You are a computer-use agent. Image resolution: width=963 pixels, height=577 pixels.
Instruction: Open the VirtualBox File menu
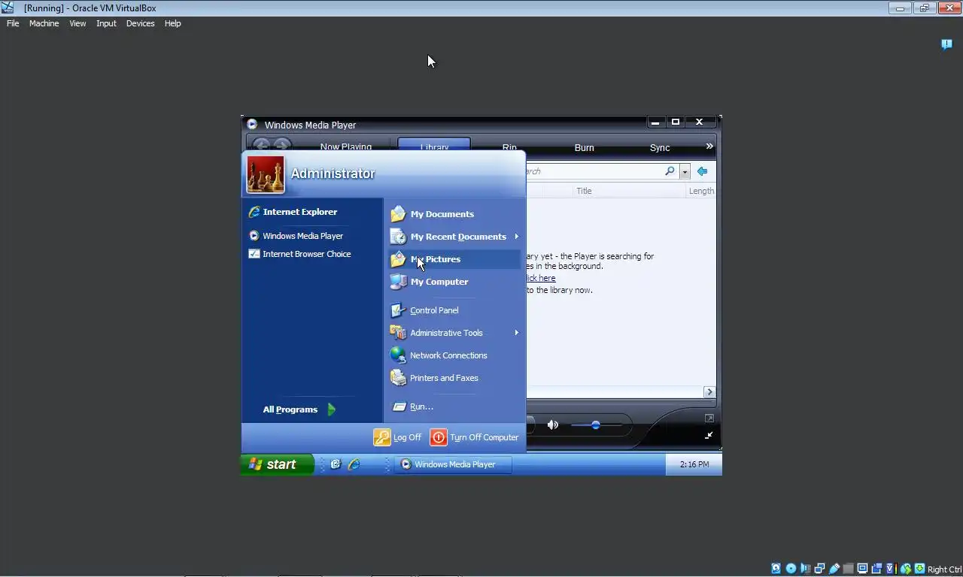pyautogui.click(x=13, y=23)
